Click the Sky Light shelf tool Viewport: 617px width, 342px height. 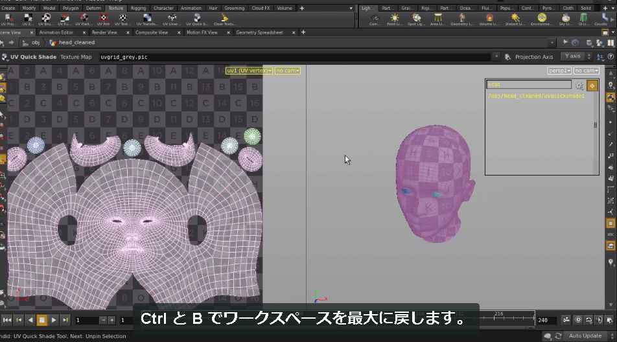pos(565,19)
